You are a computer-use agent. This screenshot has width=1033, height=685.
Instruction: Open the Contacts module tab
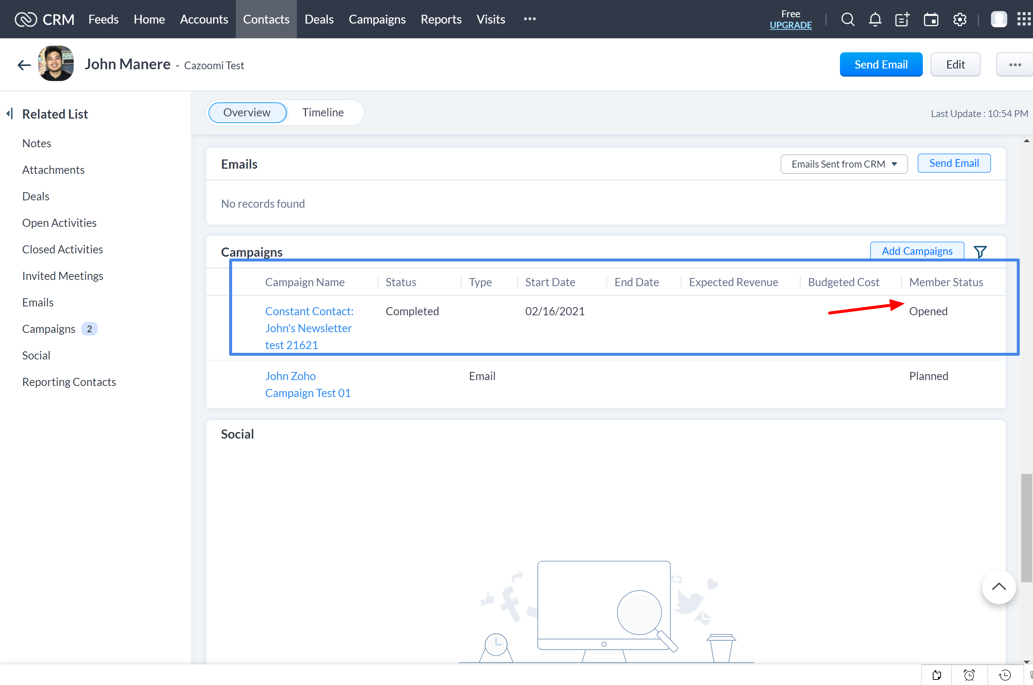(x=266, y=19)
